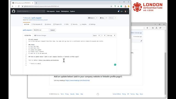Reload the page with the Chrome refresh icon
Image resolution: width=176 pixels, height=99 pixels.
click(19, 6)
